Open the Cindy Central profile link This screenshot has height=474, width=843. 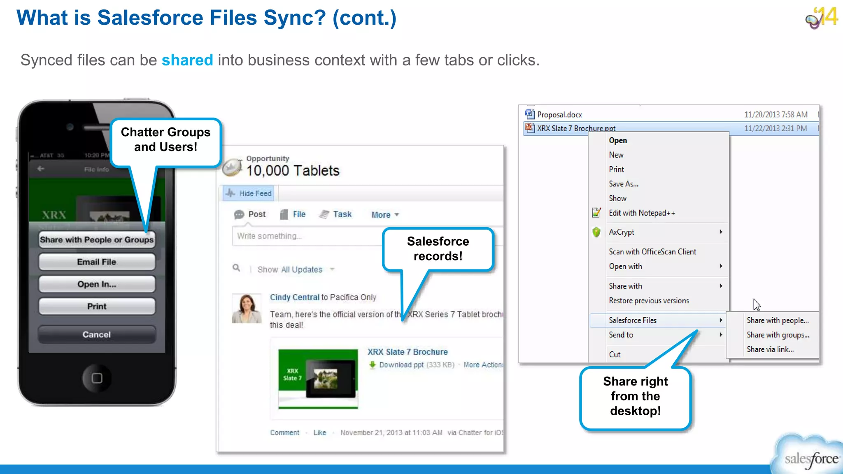(x=295, y=297)
